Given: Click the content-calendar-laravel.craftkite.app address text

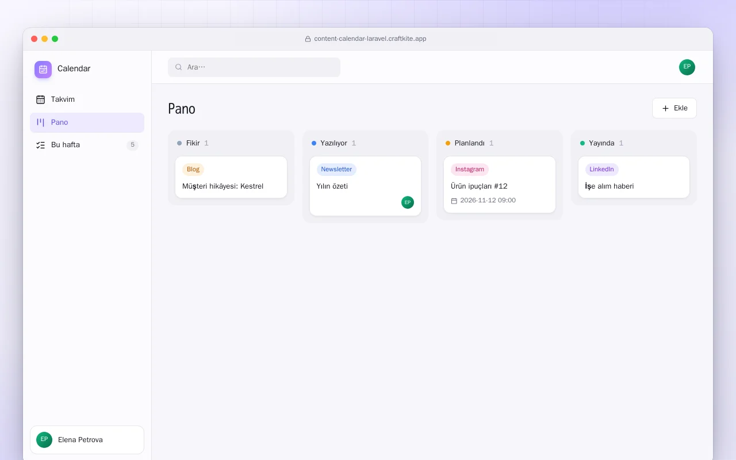Looking at the screenshot, I should coord(370,39).
